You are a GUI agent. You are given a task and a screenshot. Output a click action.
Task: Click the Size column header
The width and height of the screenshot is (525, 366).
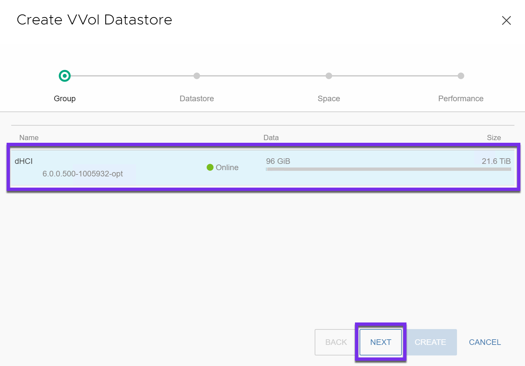pos(494,137)
